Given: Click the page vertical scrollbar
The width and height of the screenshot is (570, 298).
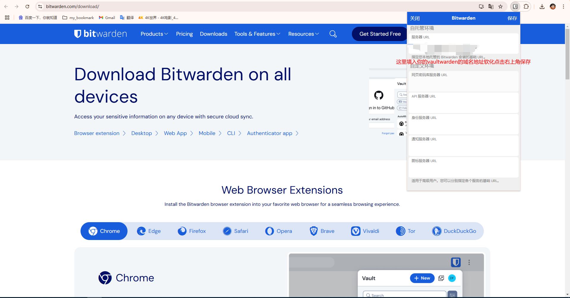Looking at the screenshot, I should [567, 54].
